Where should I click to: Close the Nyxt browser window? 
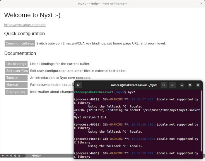pyautogui.click(x=201, y=4)
